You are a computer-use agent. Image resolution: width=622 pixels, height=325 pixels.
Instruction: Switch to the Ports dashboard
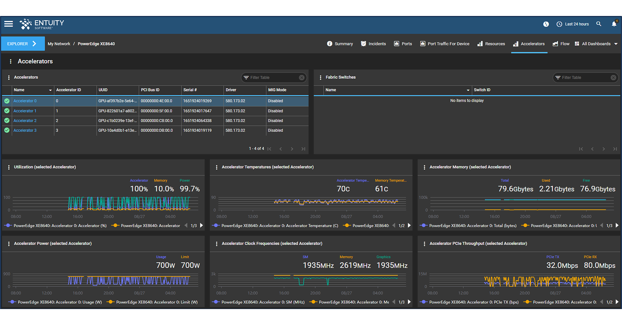(403, 44)
